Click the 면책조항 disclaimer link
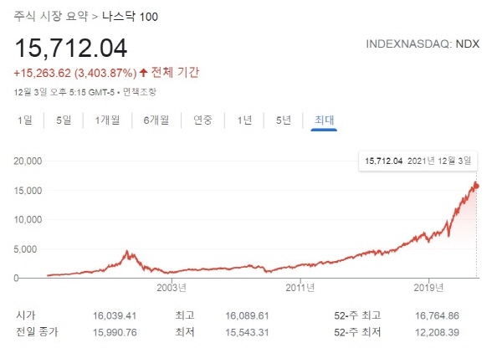The height and width of the screenshot is (348, 502). click(x=140, y=92)
